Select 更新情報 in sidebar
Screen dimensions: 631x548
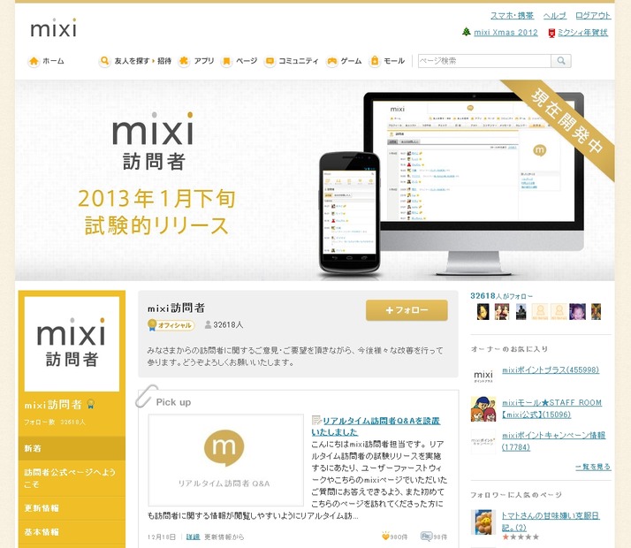click(x=72, y=508)
